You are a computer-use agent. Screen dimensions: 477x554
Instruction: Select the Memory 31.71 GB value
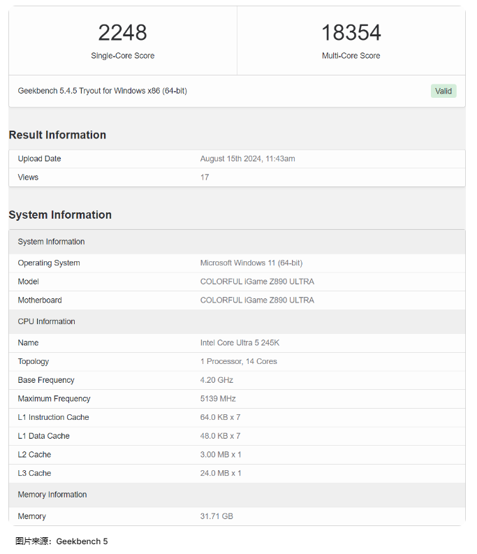(217, 516)
